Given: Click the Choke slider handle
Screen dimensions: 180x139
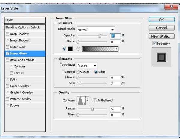Looking at the screenshot, I should [x=78, y=78].
